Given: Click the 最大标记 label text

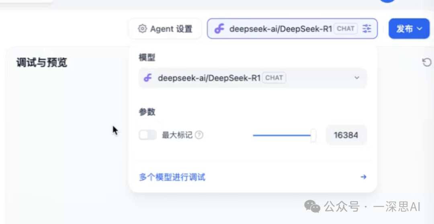Looking at the screenshot, I should click(177, 135).
